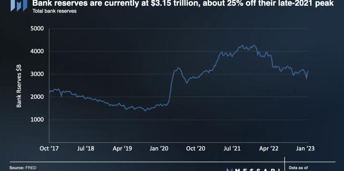Click the Oct '20 x-axis label
The width and height of the screenshot is (344, 171).
pyautogui.click(x=196, y=148)
